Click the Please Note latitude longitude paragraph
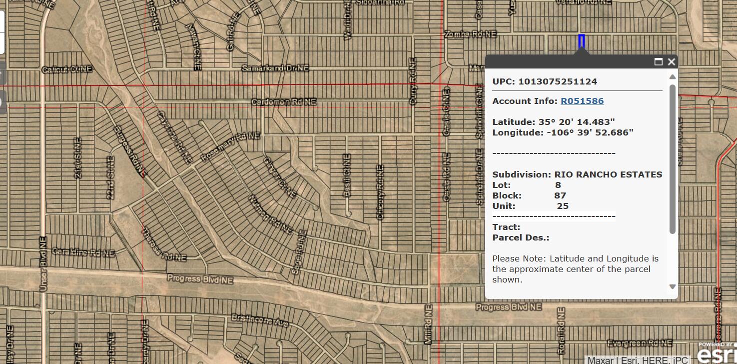 tap(576, 269)
